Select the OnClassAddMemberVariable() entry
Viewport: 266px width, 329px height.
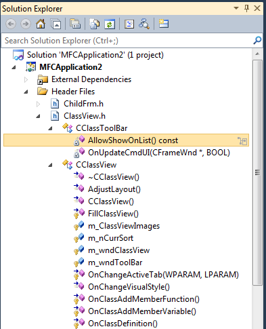[142, 311]
